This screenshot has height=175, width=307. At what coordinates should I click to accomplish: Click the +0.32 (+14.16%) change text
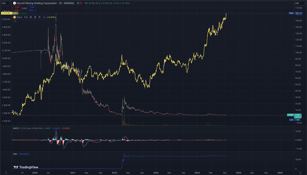coord(121,3)
